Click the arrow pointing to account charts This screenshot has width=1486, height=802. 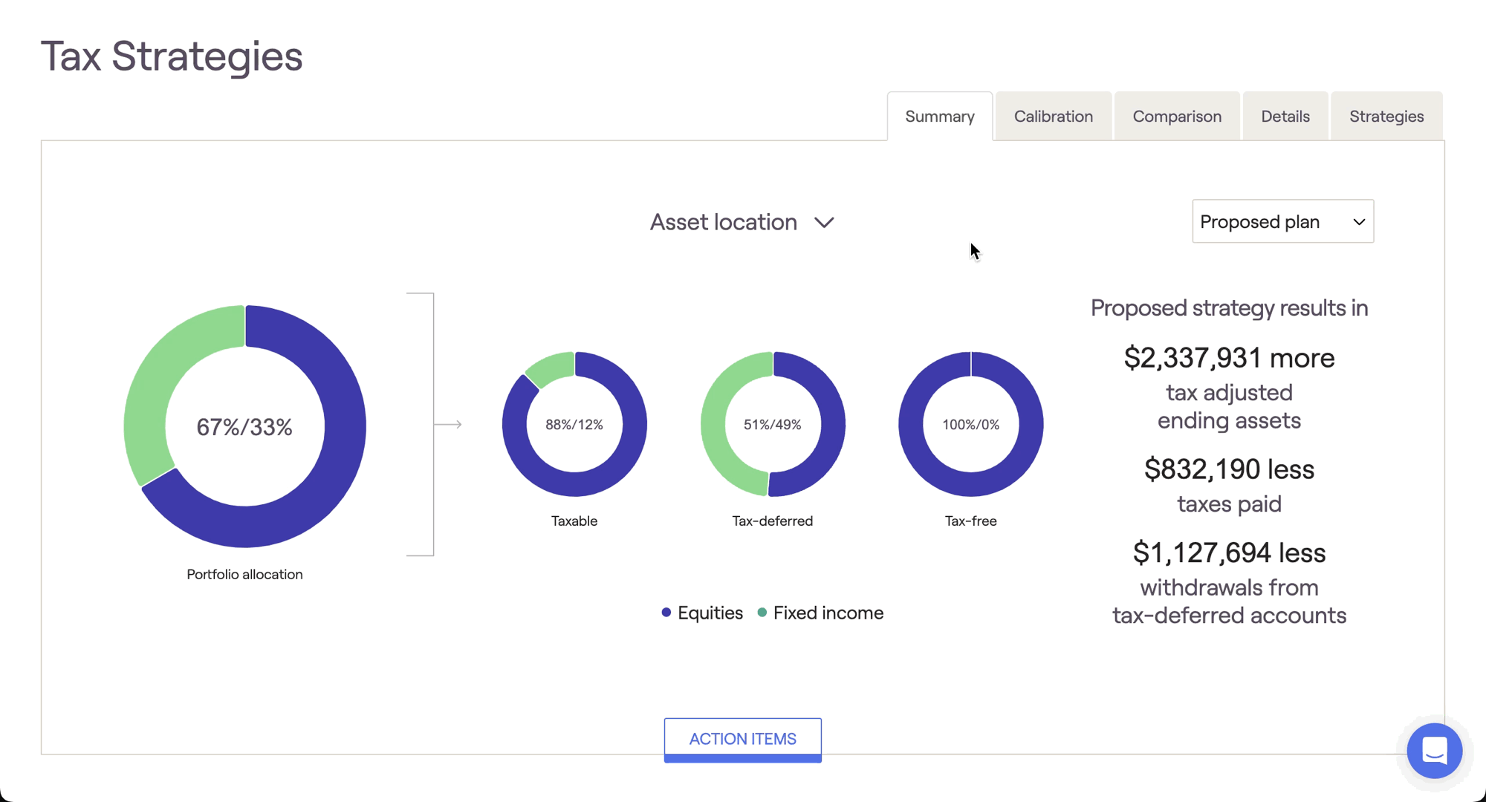coord(449,424)
